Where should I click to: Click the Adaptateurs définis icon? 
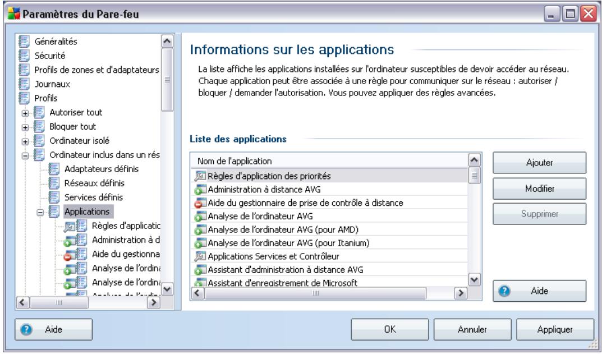54,169
